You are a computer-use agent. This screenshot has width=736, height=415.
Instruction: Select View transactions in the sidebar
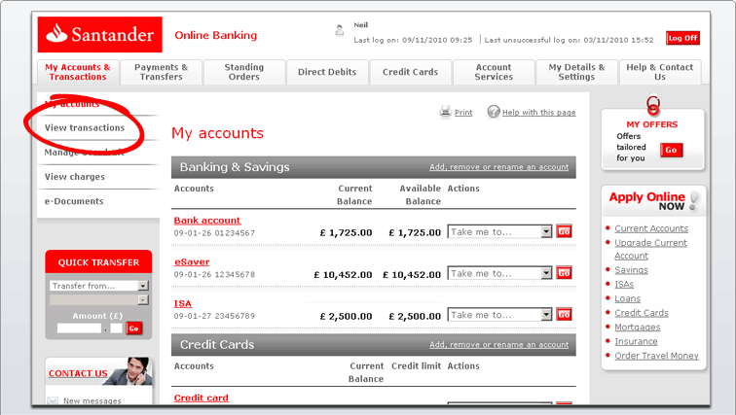[x=85, y=128]
